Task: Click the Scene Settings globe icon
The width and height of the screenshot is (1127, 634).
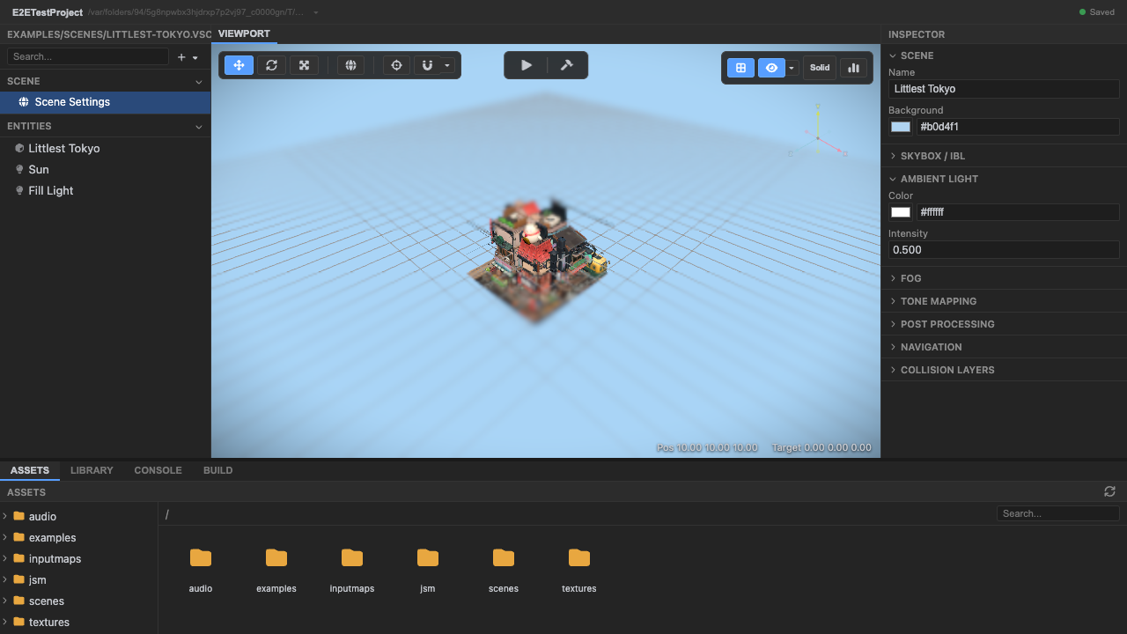Action: pos(24,102)
